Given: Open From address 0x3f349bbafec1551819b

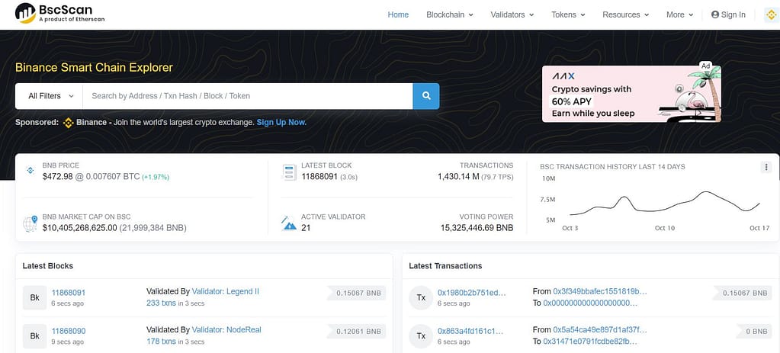Looking at the screenshot, I should (600, 291).
